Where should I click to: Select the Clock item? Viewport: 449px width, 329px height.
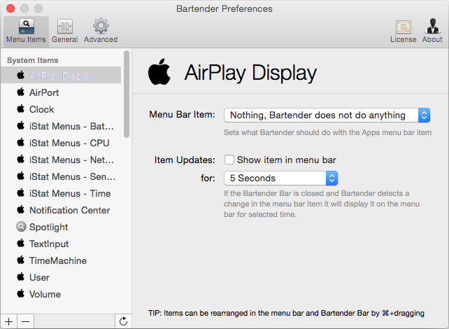coord(61,109)
